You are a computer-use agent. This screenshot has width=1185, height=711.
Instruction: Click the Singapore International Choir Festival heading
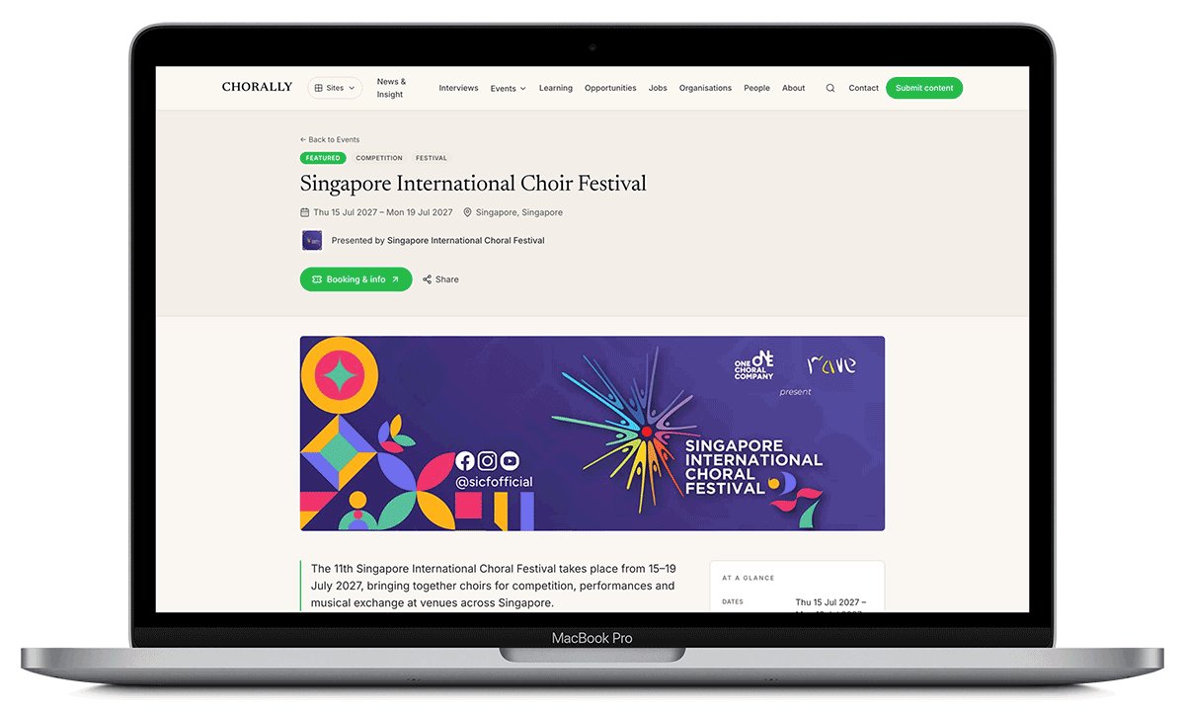473,184
